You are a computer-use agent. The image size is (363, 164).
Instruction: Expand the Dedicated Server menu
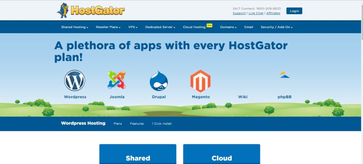160,27
